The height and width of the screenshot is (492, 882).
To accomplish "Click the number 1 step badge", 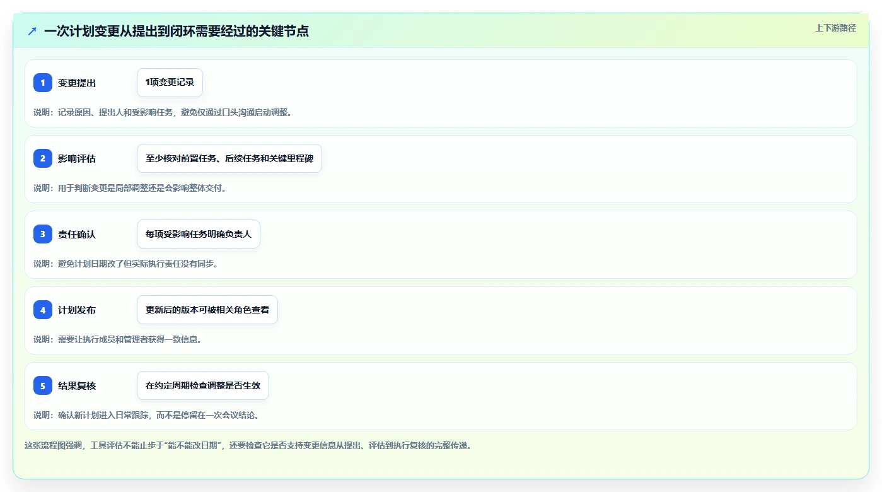I will [x=43, y=83].
